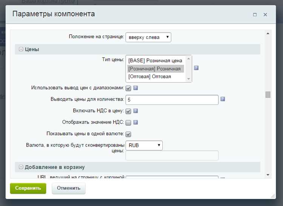Toggle Использовать вывод цен с диапазонами checkbox
This screenshot has width=283, height=206.
coord(128,88)
